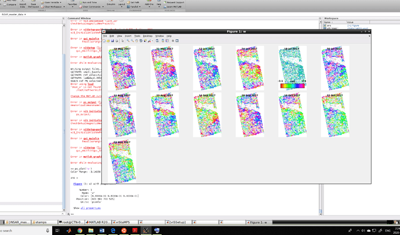
Task: Click Link Plot icon in Figure 1 toolbar
Action: [157, 41]
